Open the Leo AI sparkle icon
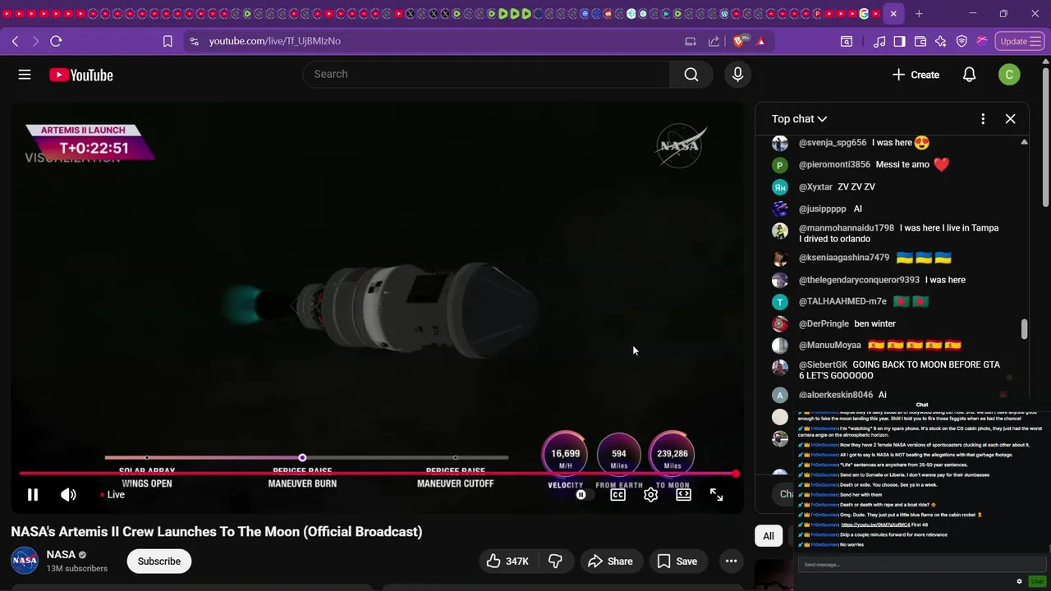Viewport: 1051px width, 591px height. (x=941, y=41)
